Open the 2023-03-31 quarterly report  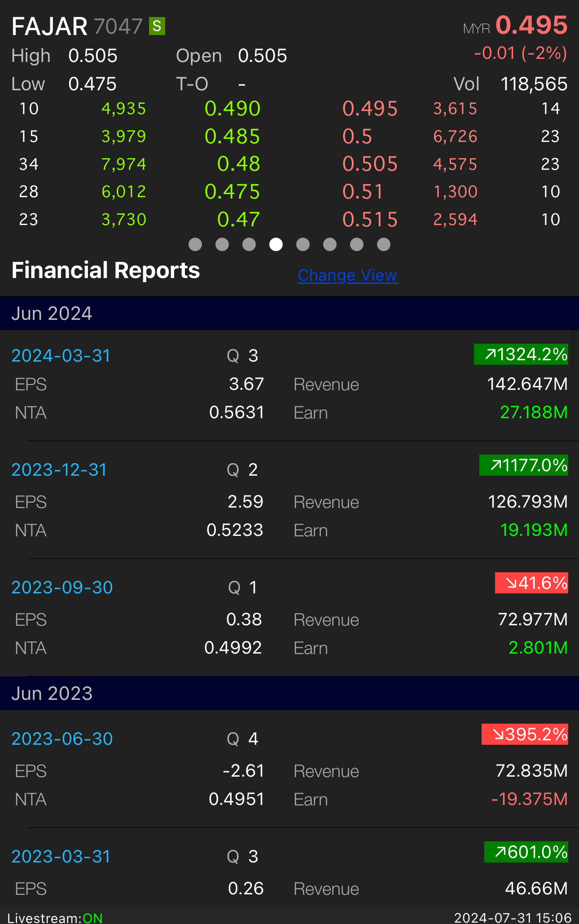[61, 857]
